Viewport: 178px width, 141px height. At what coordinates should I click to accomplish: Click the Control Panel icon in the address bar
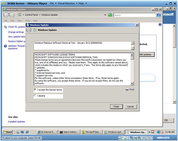(x=20, y=15)
